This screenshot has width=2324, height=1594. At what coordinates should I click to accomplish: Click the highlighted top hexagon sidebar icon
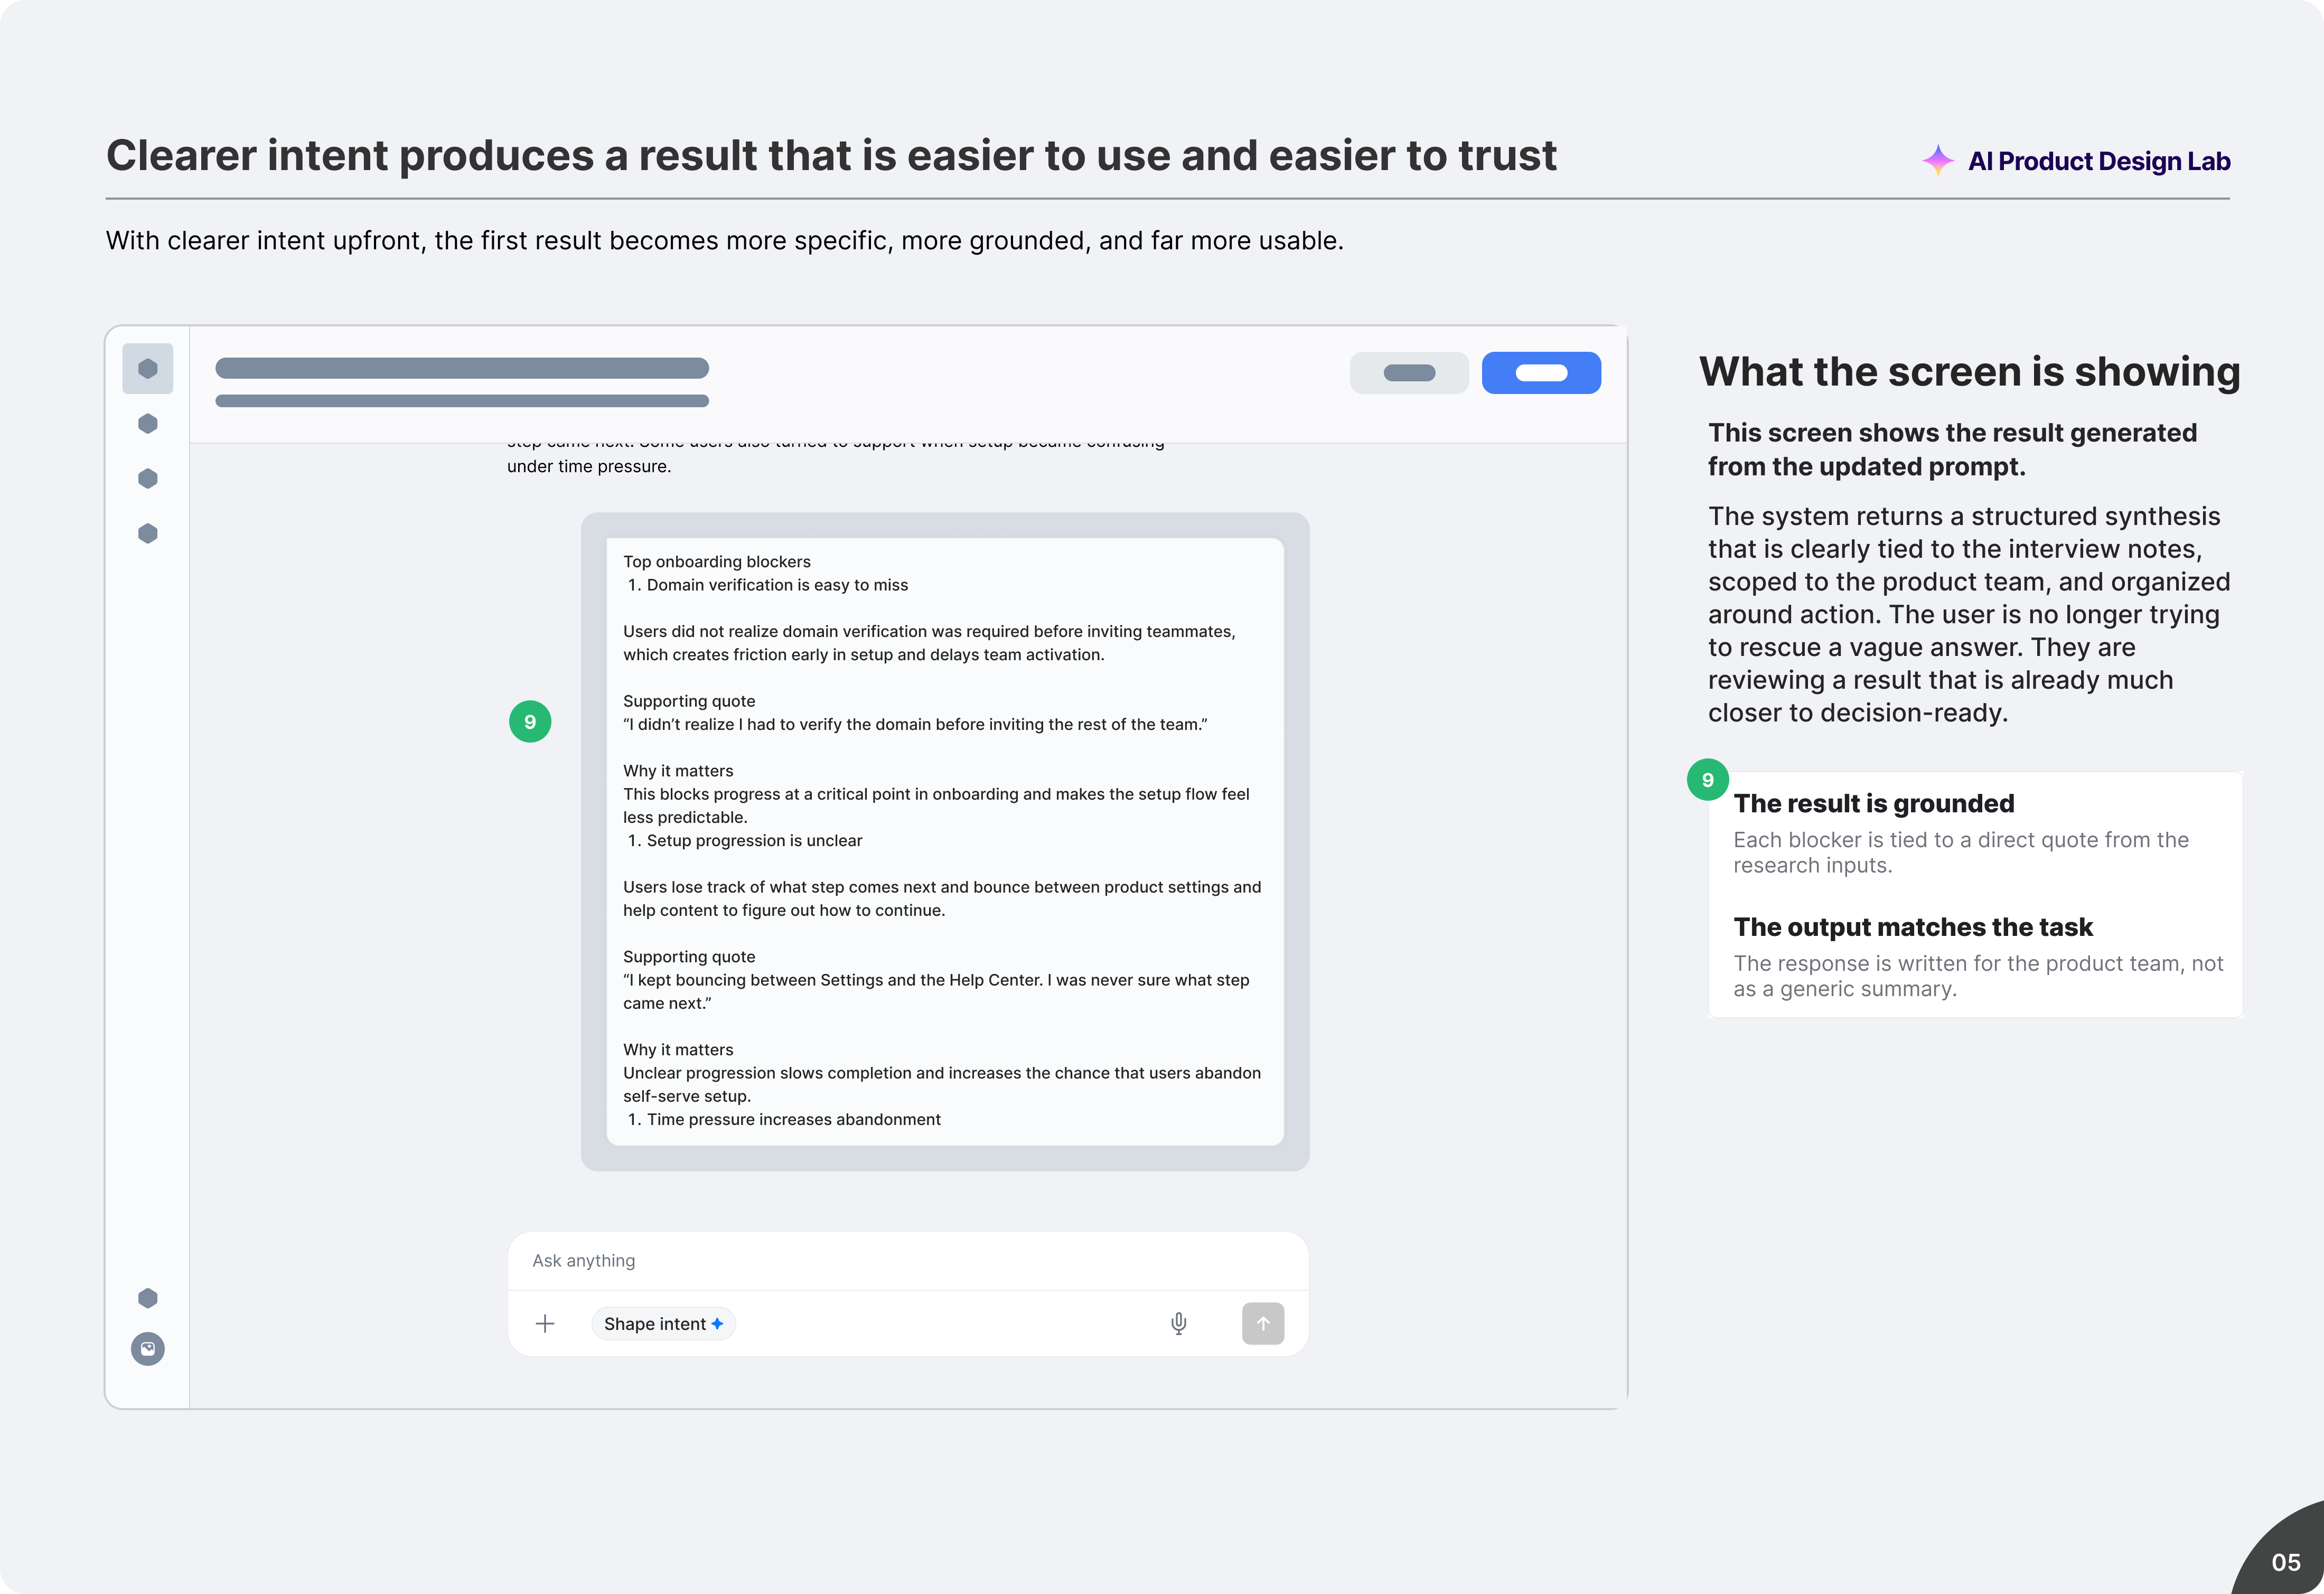pos(147,369)
